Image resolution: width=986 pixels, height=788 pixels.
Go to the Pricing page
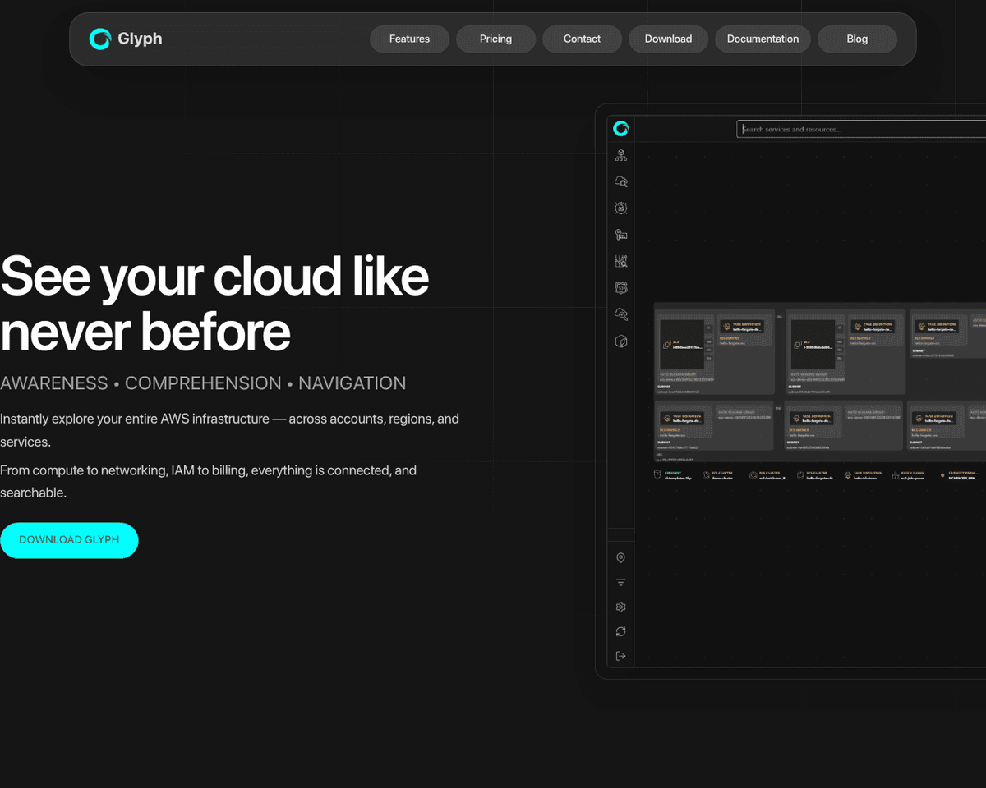click(x=495, y=39)
